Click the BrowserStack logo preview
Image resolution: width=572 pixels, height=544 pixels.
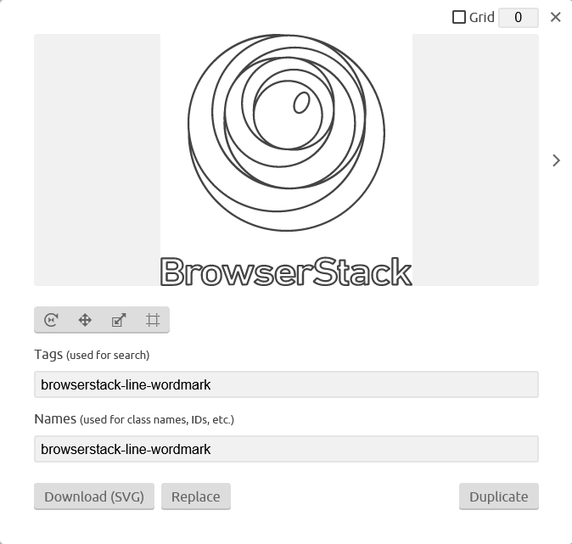pos(286,160)
